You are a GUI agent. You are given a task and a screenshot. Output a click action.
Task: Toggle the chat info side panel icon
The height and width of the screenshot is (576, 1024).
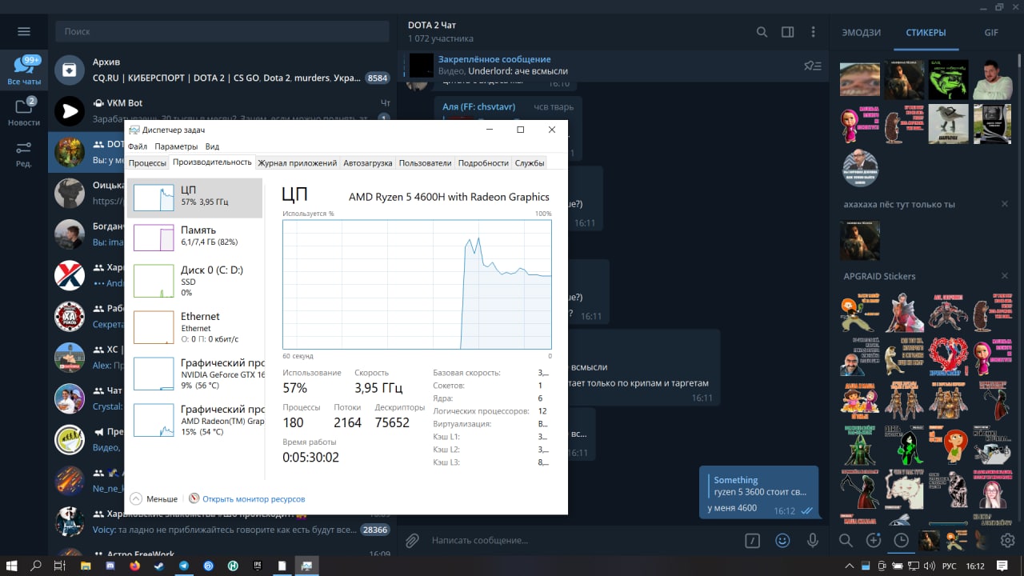(x=787, y=32)
